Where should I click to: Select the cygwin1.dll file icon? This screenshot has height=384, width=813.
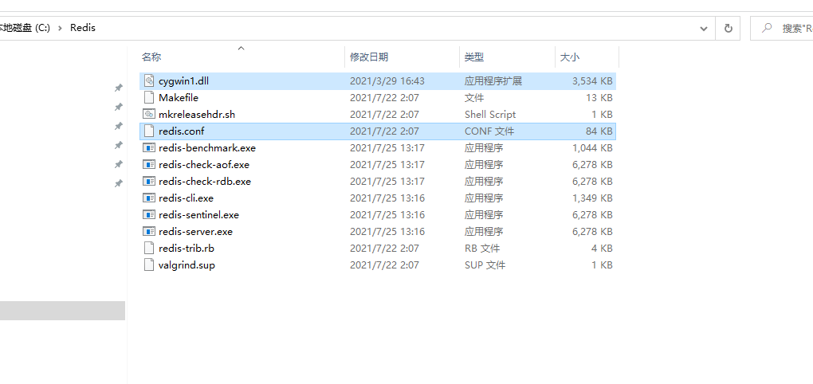[x=149, y=80]
